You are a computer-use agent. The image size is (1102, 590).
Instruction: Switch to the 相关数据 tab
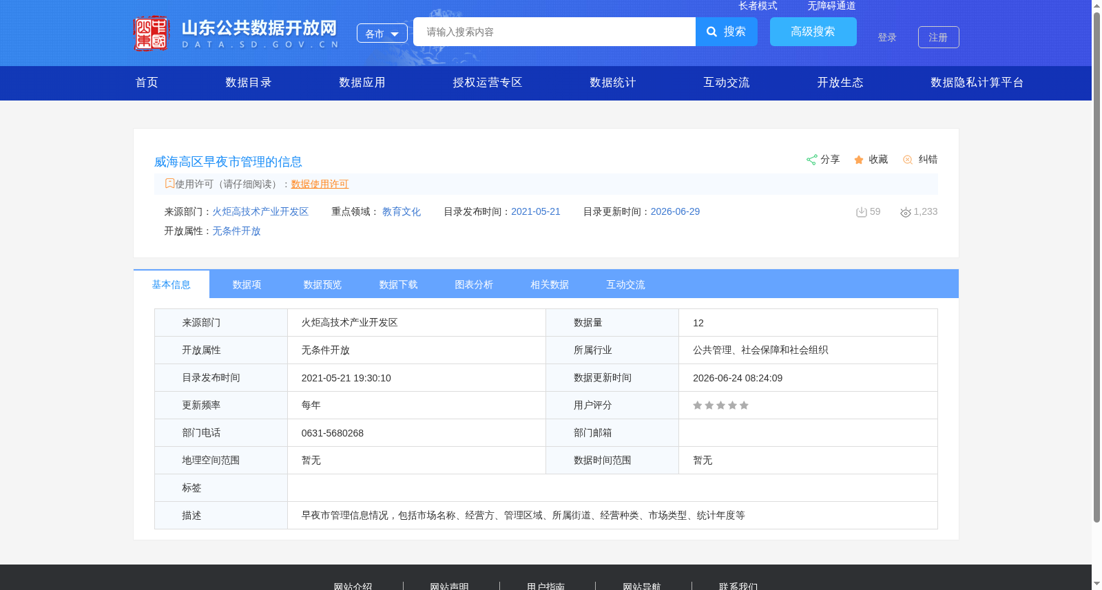click(x=550, y=284)
